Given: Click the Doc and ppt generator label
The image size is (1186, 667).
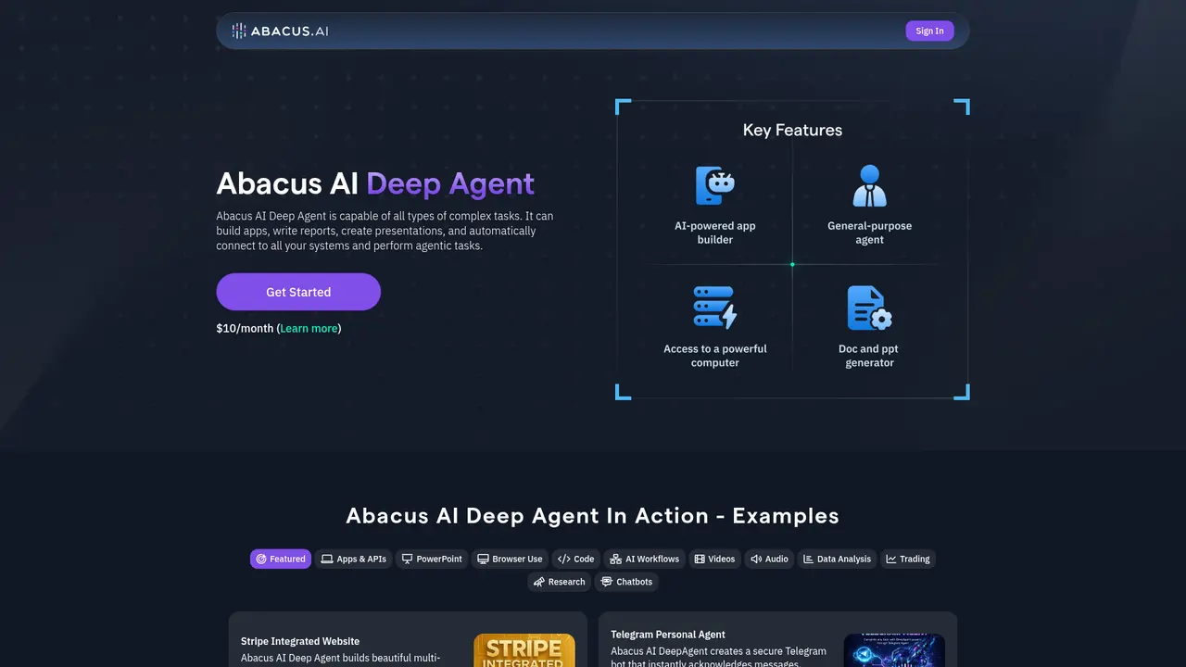Looking at the screenshot, I should 869,356.
